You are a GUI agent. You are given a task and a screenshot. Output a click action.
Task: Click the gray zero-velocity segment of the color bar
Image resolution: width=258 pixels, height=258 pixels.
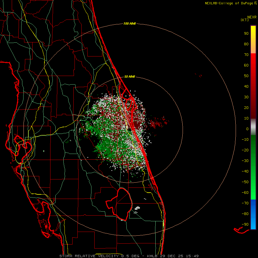pos(253,127)
